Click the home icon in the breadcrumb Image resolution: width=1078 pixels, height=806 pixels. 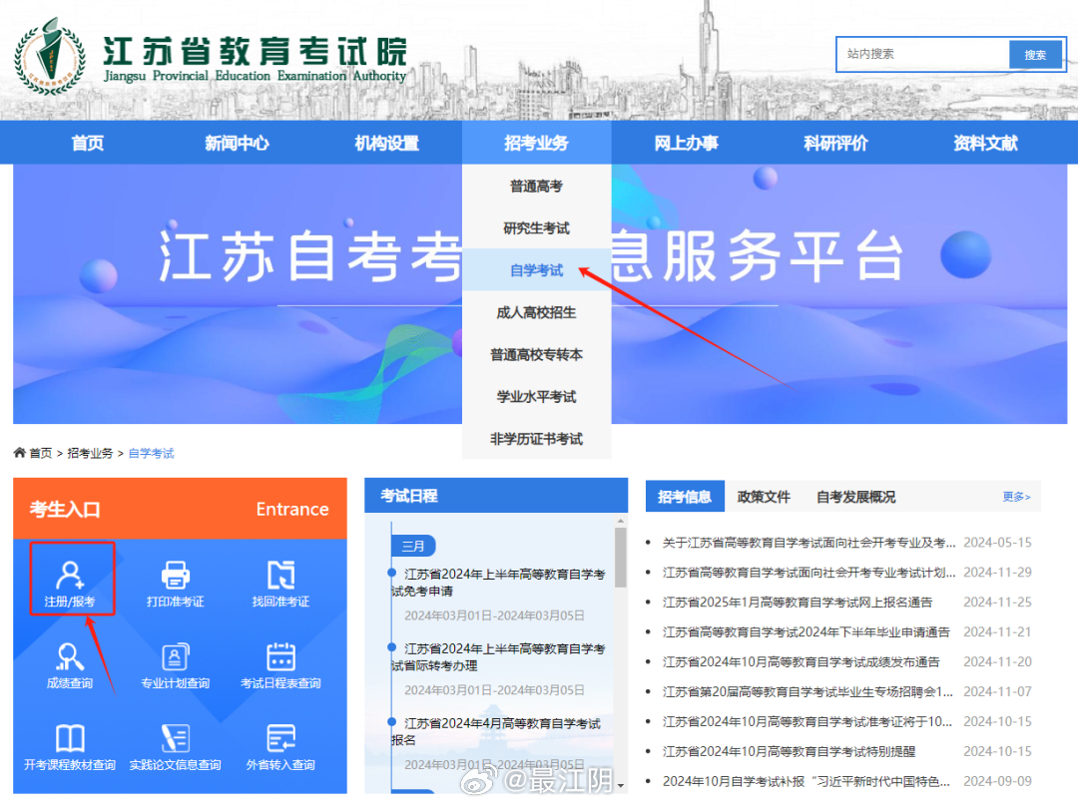tap(19, 453)
